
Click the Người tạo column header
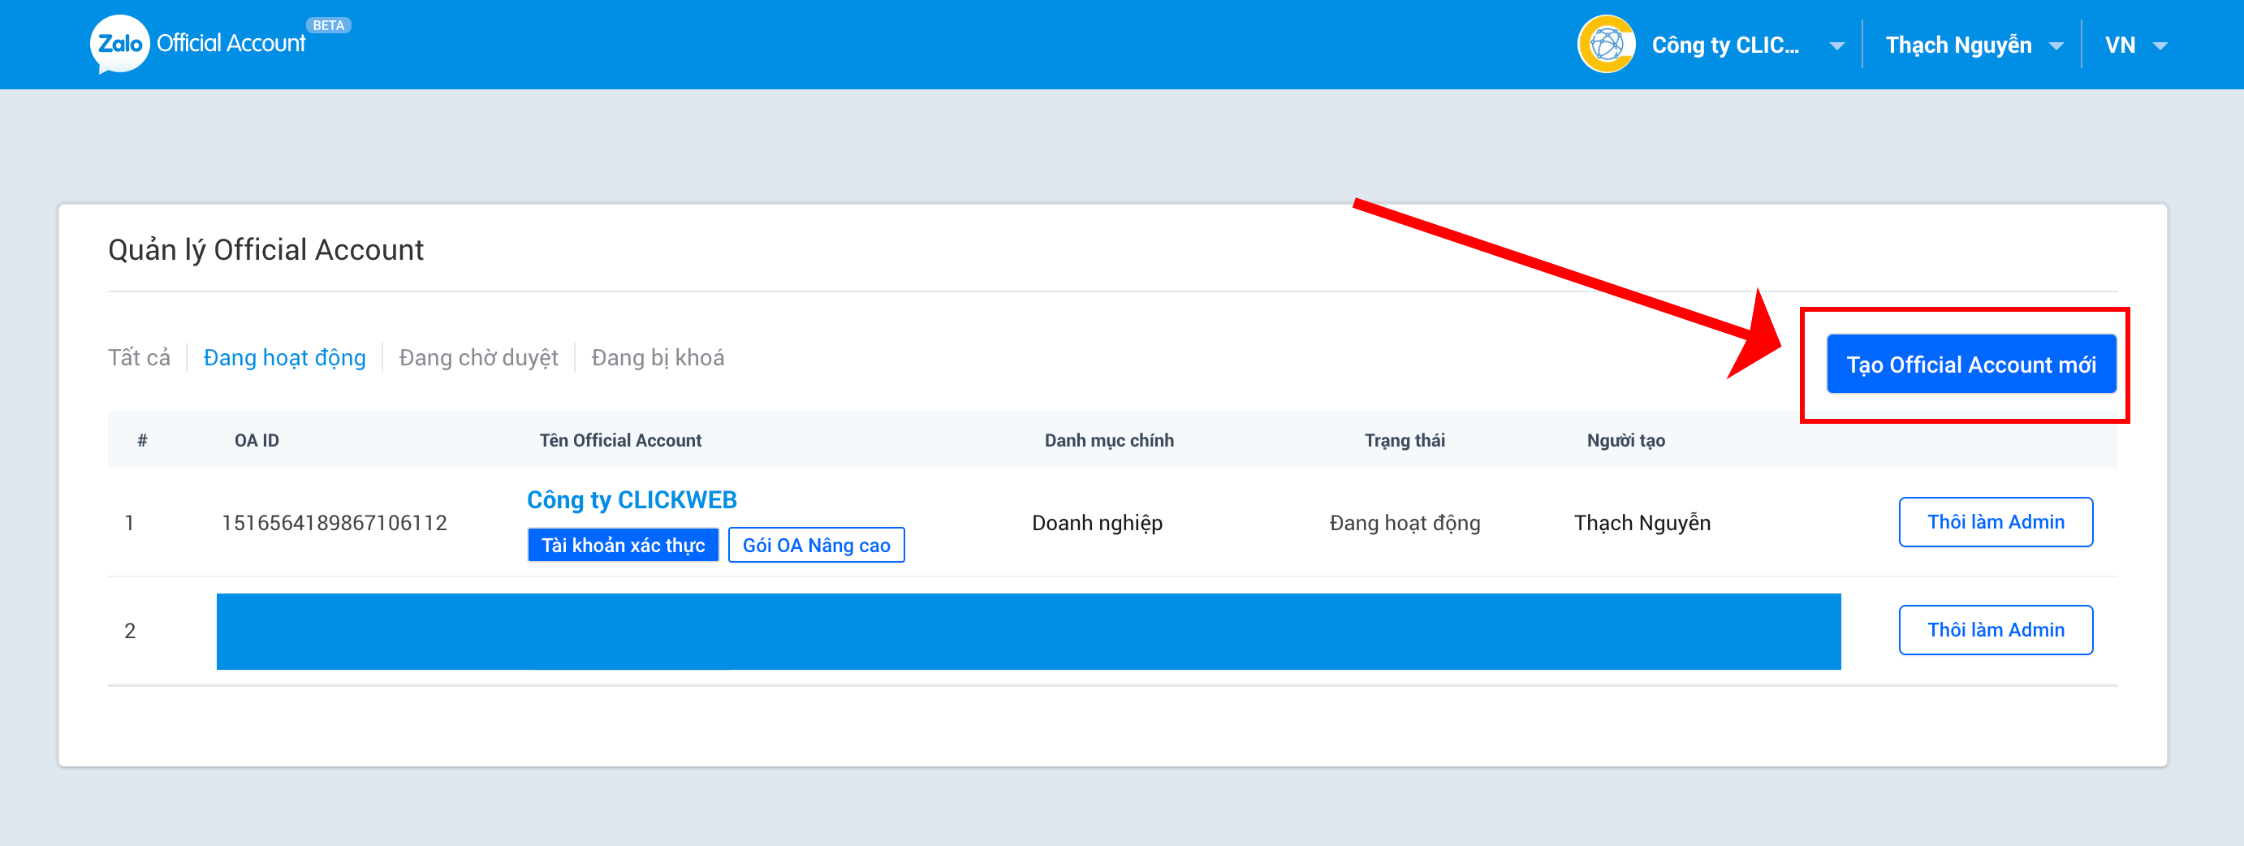(x=1625, y=440)
